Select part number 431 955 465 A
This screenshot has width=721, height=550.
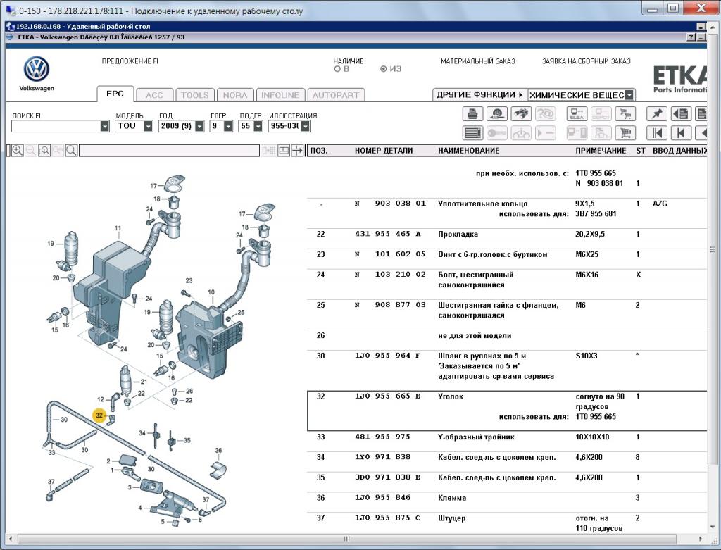click(x=388, y=234)
